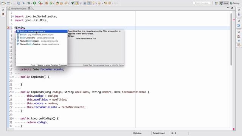This screenshot has width=242, height=136.
Task: Click the Next Annotation arrow icon
Action: click(x=93, y=3)
